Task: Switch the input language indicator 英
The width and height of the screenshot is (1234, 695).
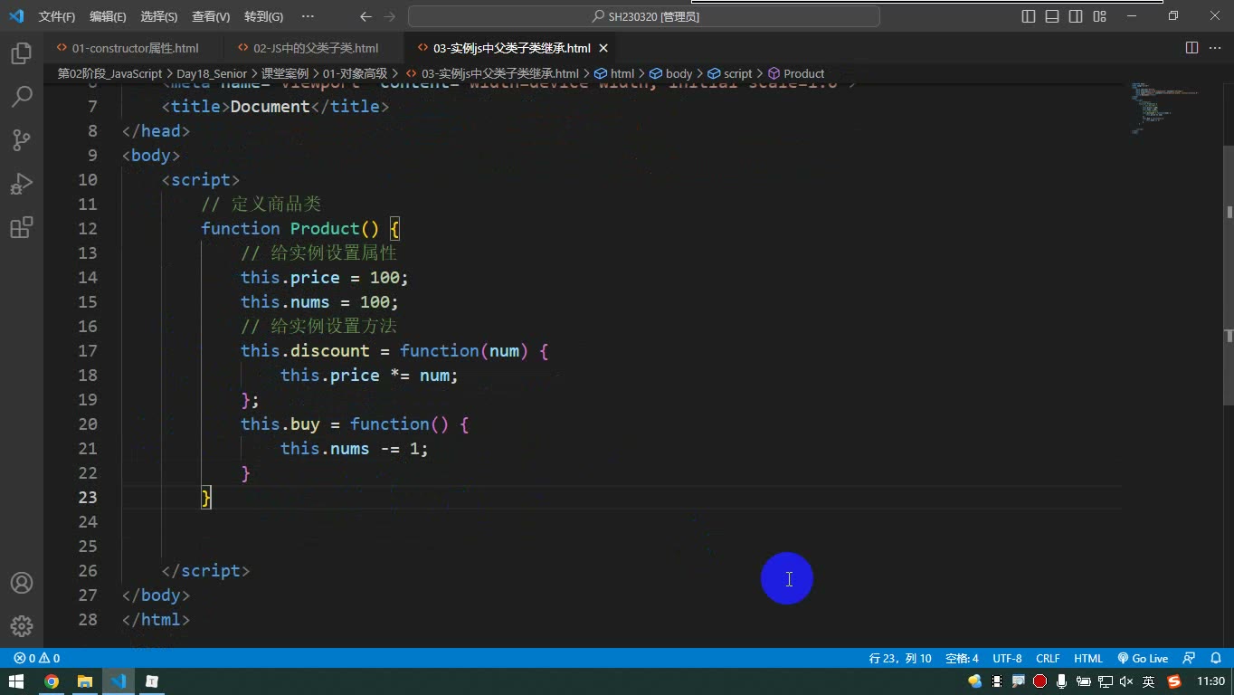Action: [1148, 681]
